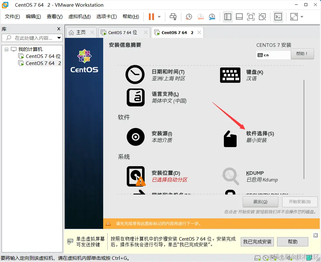Viewport: 321px width, 262px height.
Task: Toggle the console view button
Action: [x=277, y=17]
